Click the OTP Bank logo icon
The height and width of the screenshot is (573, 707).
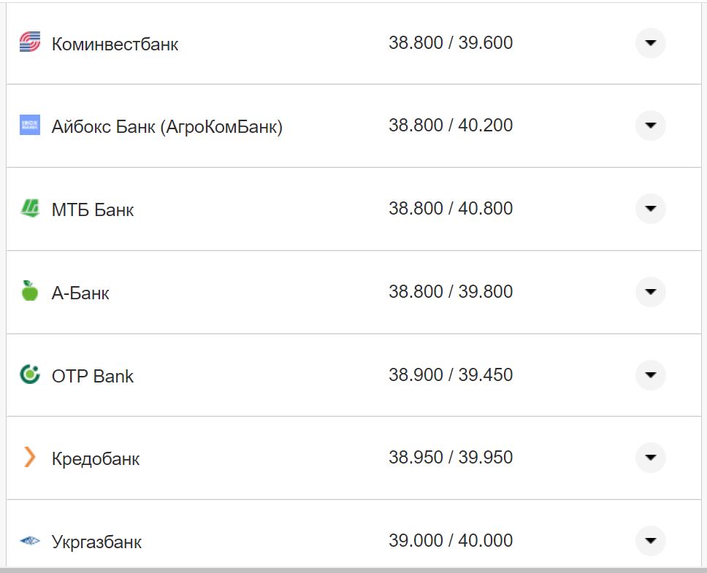(30, 375)
